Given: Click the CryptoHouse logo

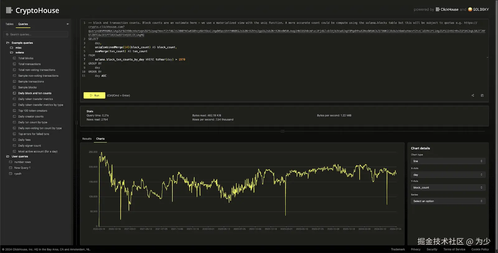Looking at the screenshot, I should pyautogui.click(x=33, y=11).
